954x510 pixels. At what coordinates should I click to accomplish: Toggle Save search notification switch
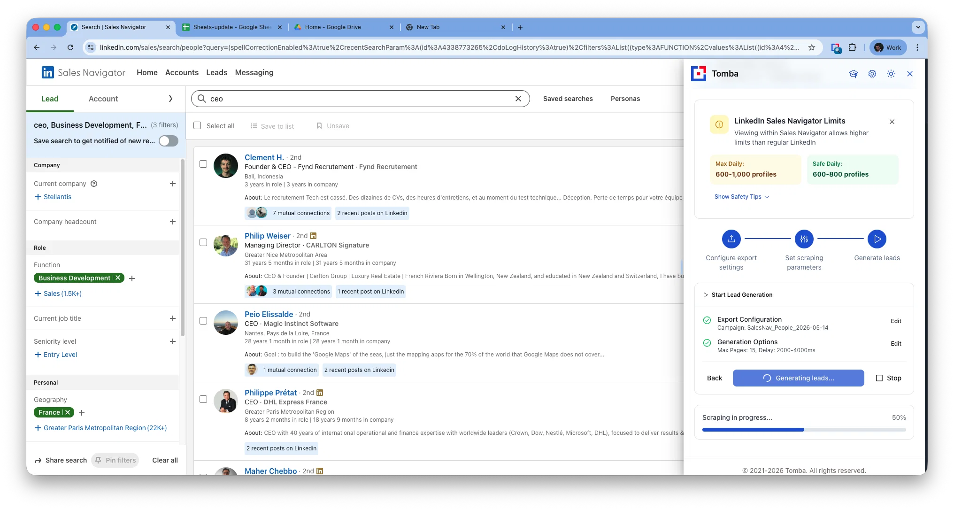169,141
